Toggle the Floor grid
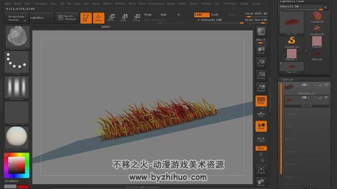The image size is (337, 189). (x=261, y=114)
